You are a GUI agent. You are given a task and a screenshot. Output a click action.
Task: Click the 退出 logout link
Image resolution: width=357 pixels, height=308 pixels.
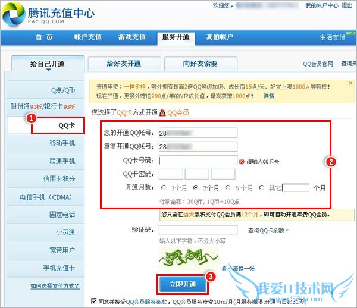(347, 5)
